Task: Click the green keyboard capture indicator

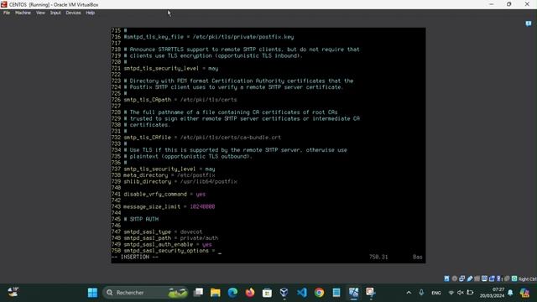Action: pos(514,279)
